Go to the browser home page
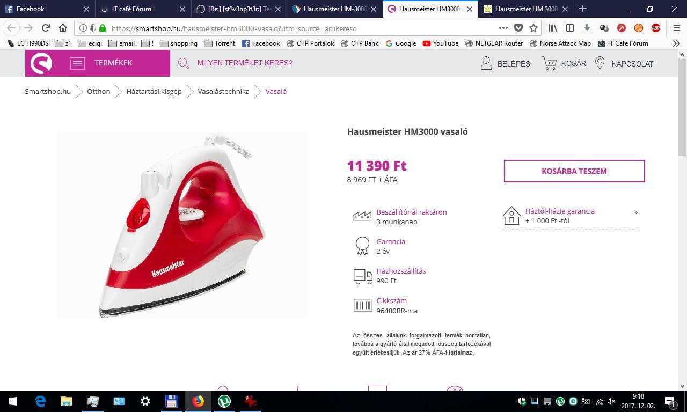687x412 pixels. click(63, 28)
